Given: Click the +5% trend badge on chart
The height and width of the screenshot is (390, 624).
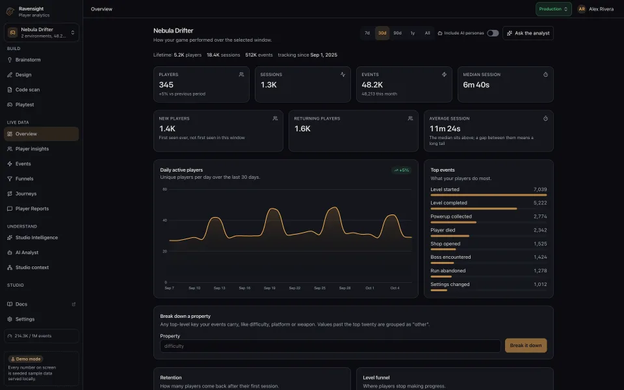Looking at the screenshot, I should tap(402, 170).
